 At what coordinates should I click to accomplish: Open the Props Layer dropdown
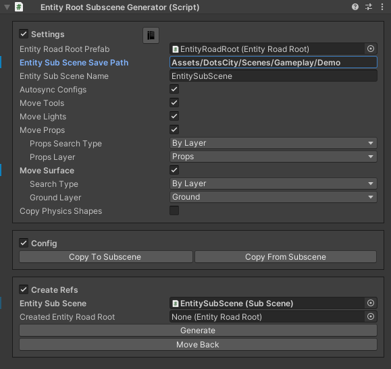(x=273, y=157)
